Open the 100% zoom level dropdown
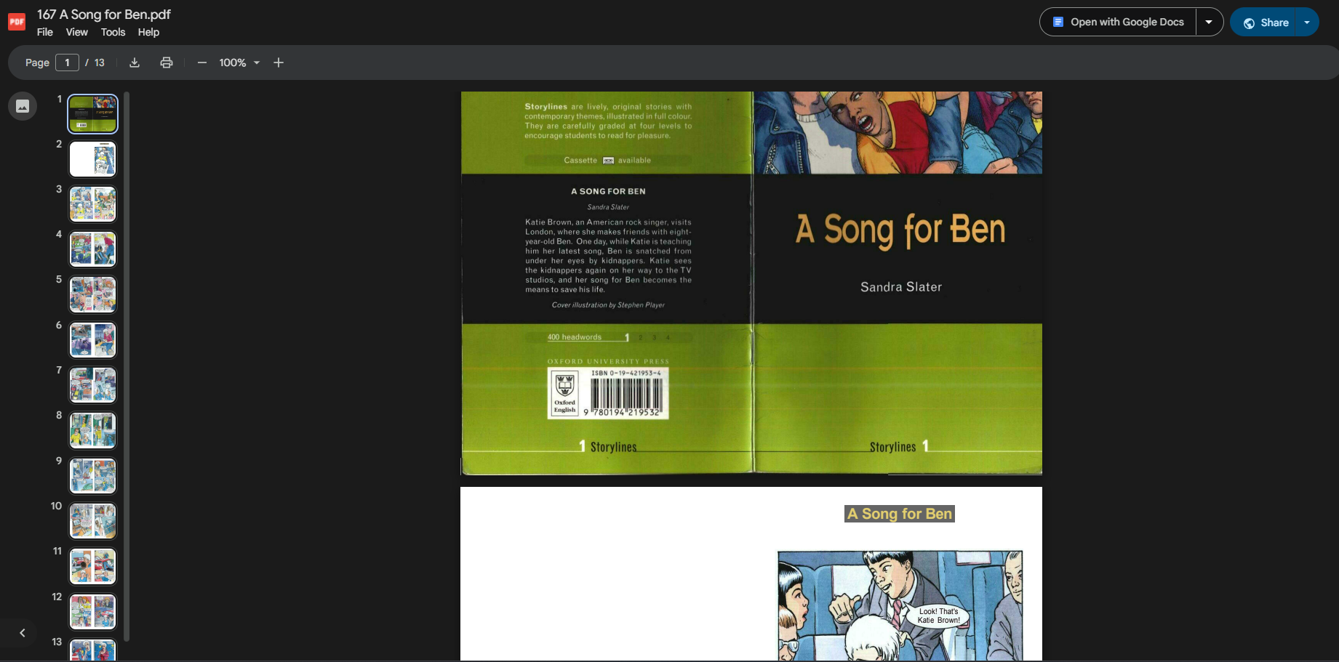 click(x=240, y=62)
